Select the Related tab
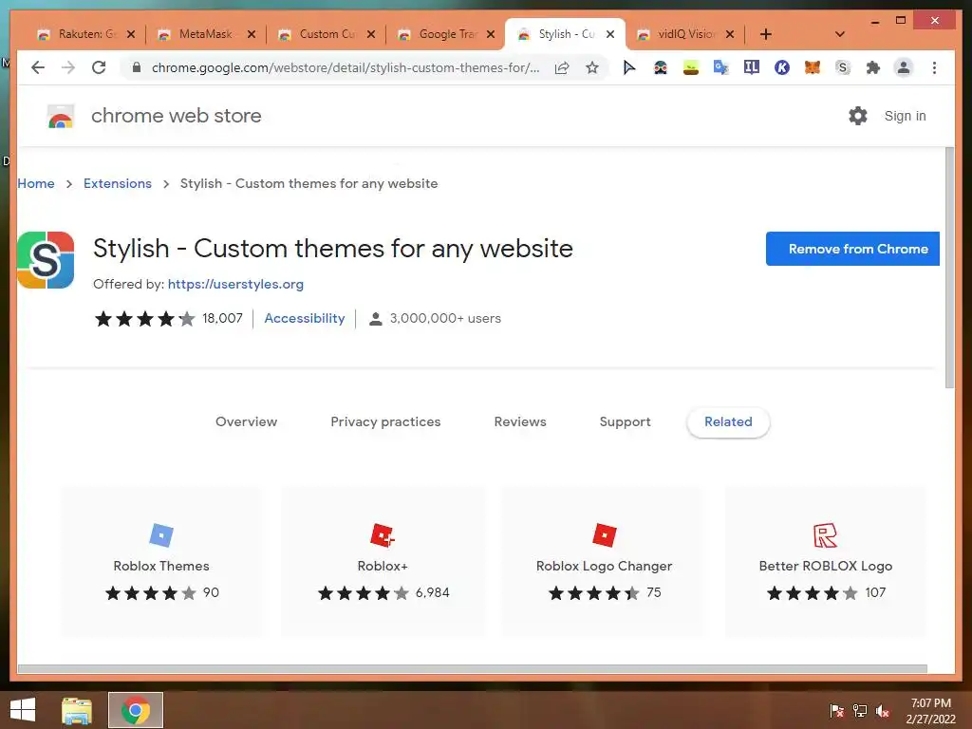Viewport: 972px width, 729px height. 728,421
